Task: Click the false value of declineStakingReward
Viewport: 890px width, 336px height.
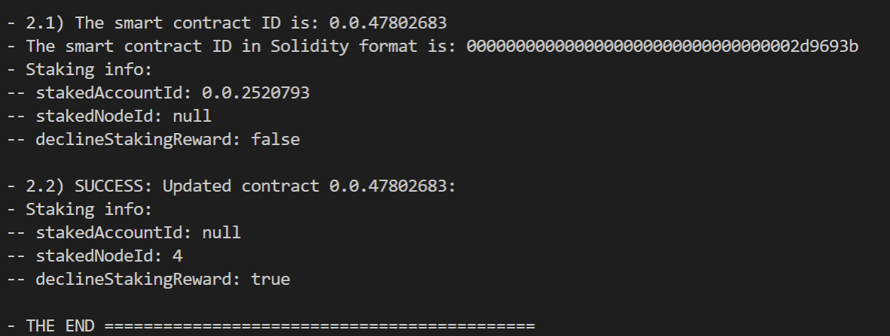Action: (275, 139)
